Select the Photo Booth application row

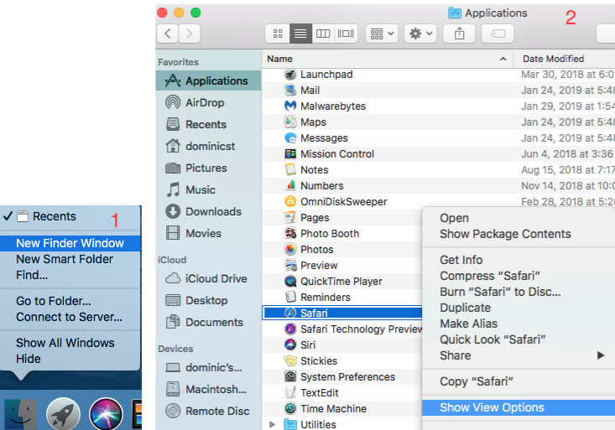point(342,234)
